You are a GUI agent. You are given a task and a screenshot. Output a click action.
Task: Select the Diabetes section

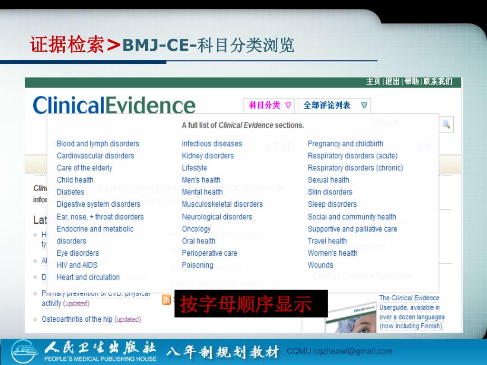point(70,192)
